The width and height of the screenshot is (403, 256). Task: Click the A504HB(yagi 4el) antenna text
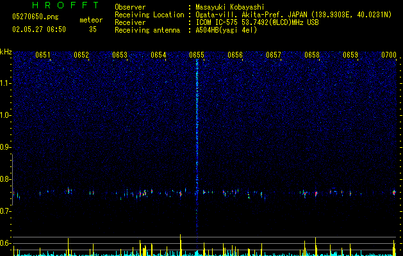point(226,30)
